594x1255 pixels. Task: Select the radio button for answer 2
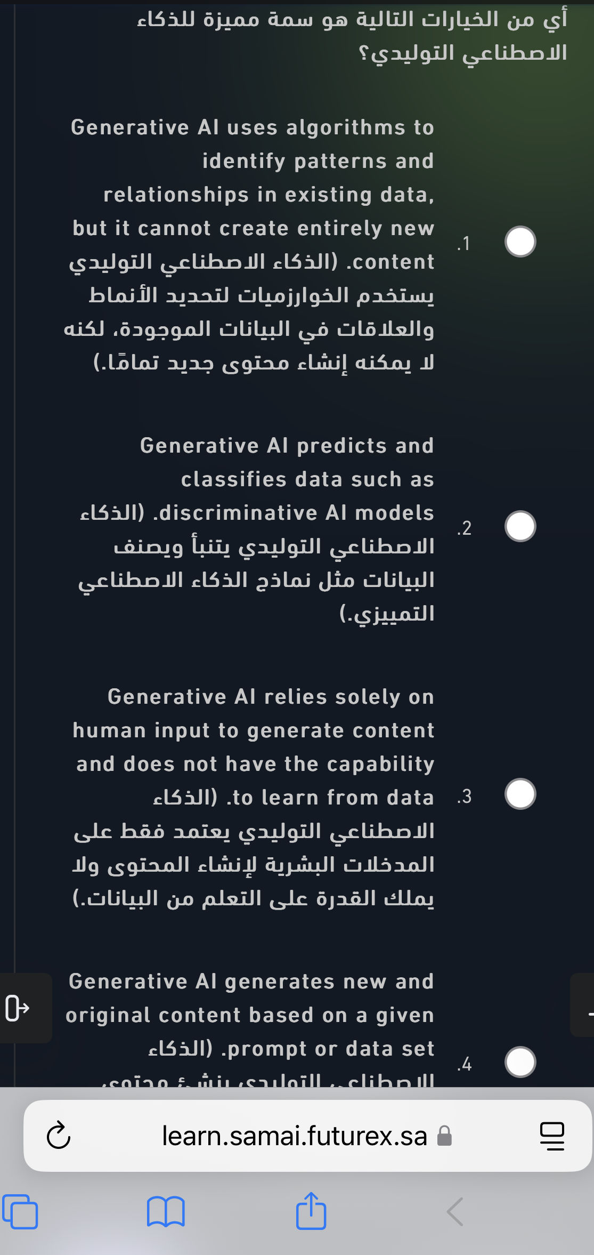pos(520,526)
